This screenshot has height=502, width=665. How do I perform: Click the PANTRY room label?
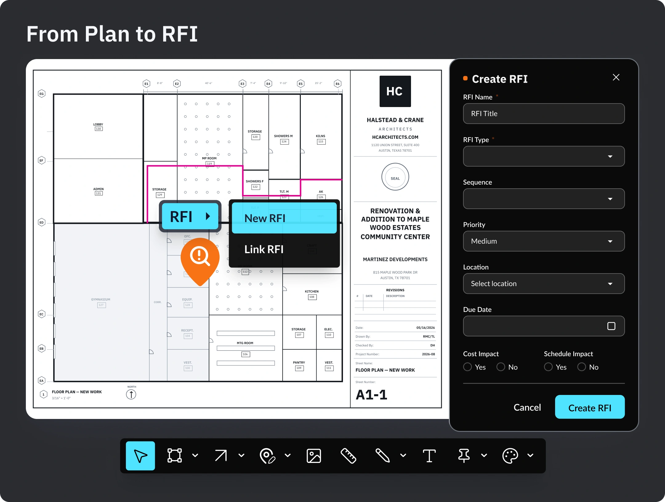pyautogui.click(x=299, y=363)
